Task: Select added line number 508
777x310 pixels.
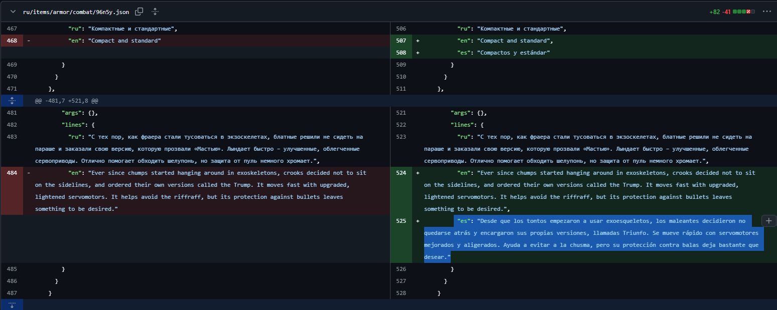Action: pos(401,53)
